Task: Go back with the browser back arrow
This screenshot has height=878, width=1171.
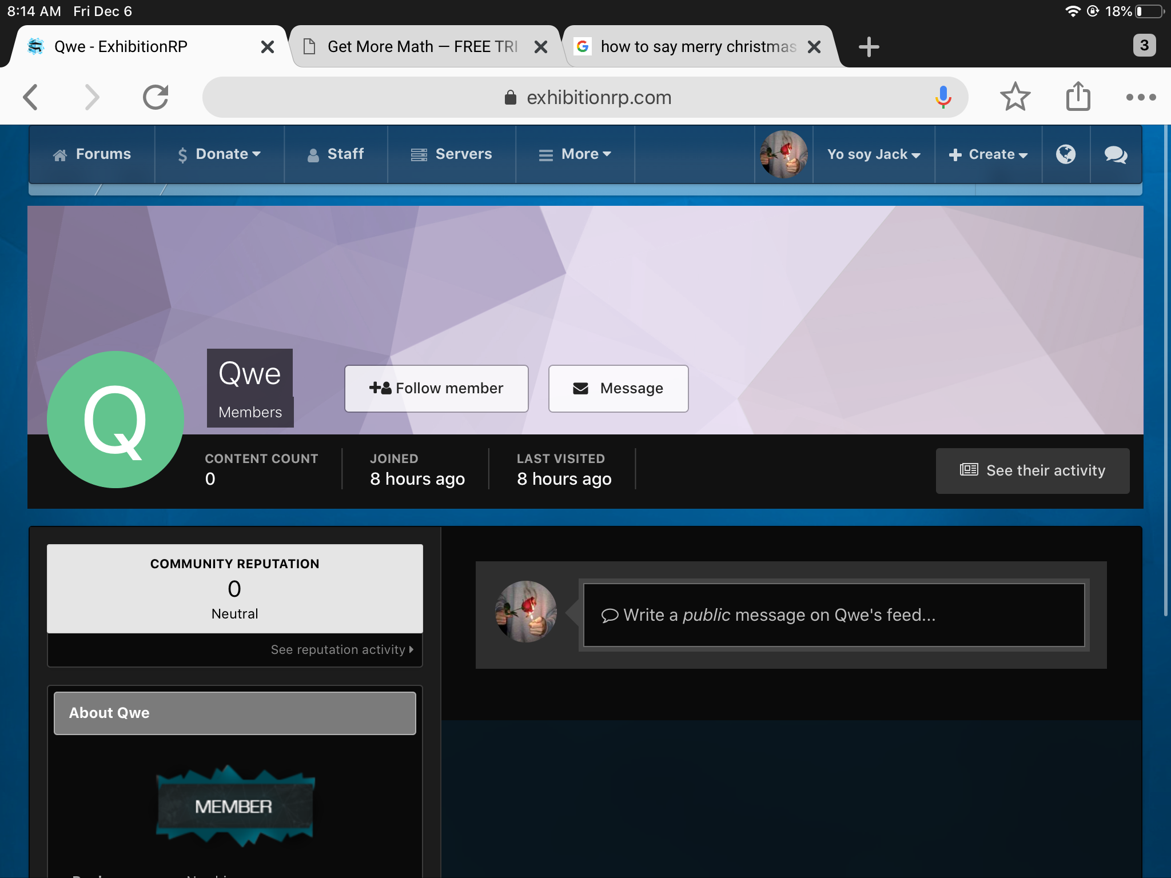Action: click(31, 97)
